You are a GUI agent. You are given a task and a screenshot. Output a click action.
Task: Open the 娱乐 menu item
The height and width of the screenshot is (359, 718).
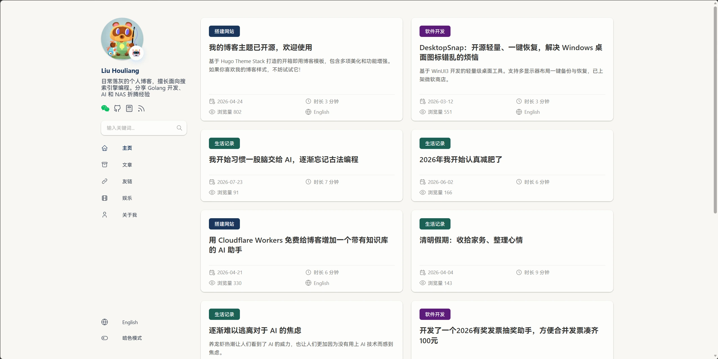click(127, 198)
